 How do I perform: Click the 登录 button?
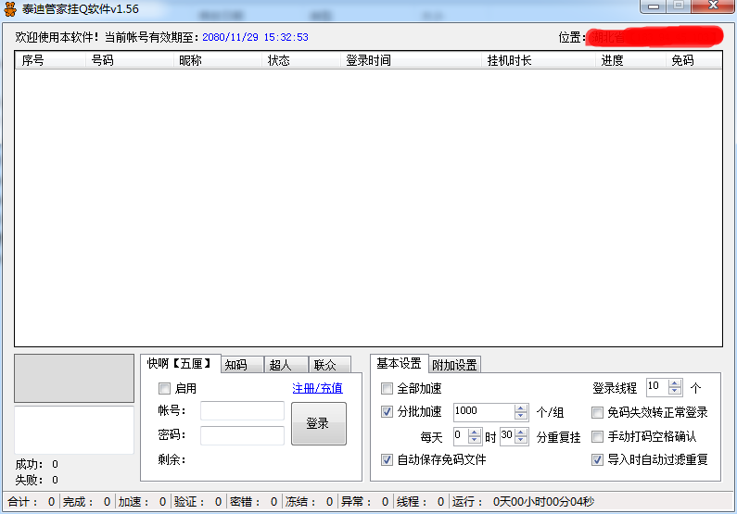(318, 423)
